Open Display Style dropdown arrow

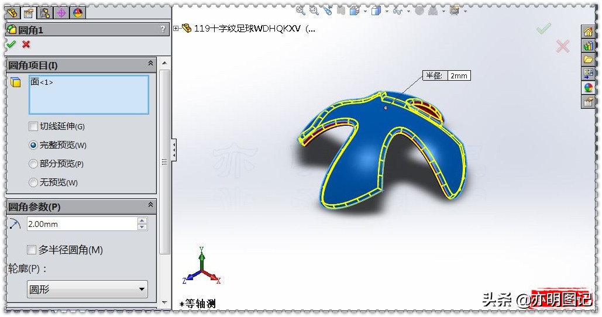tap(387, 11)
